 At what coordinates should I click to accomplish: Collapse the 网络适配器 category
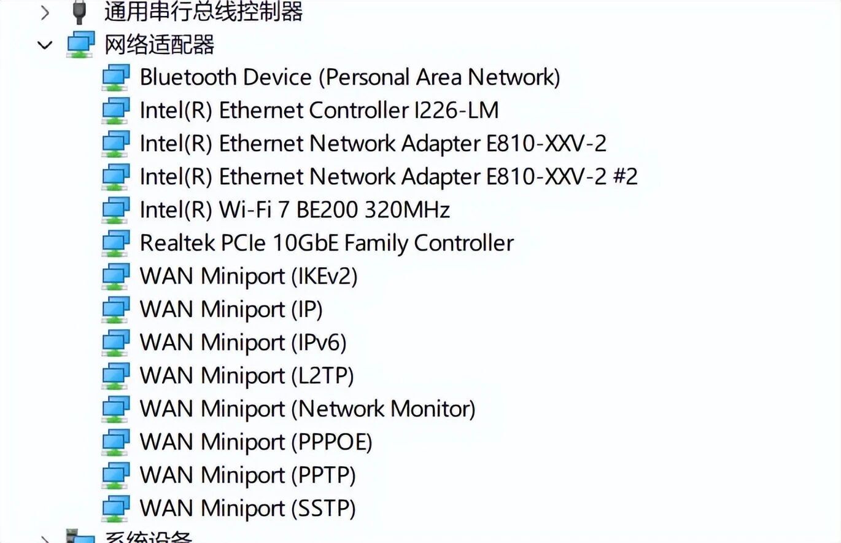pos(45,45)
